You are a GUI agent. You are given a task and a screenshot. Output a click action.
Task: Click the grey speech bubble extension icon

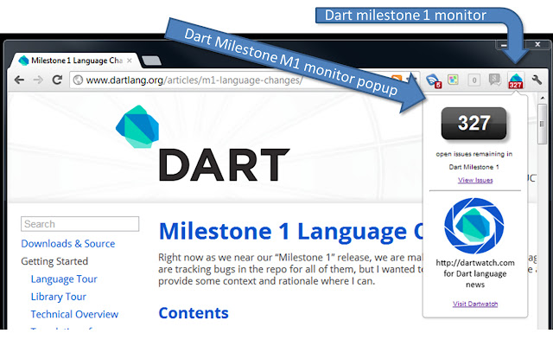[x=494, y=80]
